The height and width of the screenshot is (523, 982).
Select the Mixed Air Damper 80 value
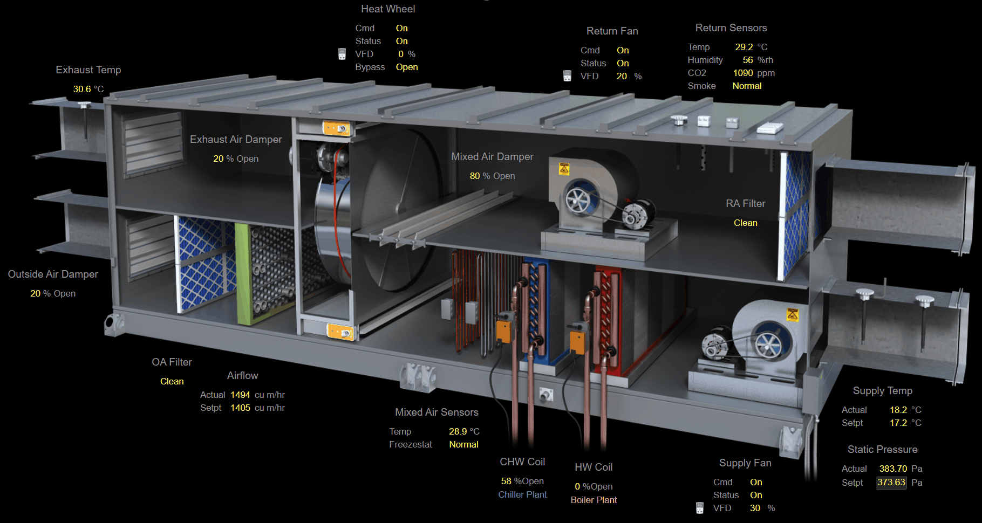click(x=474, y=176)
